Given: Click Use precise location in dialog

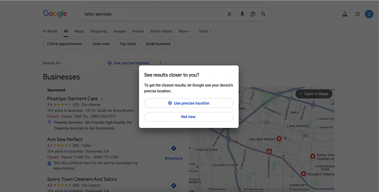Looking at the screenshot, I should click(189, 103).
